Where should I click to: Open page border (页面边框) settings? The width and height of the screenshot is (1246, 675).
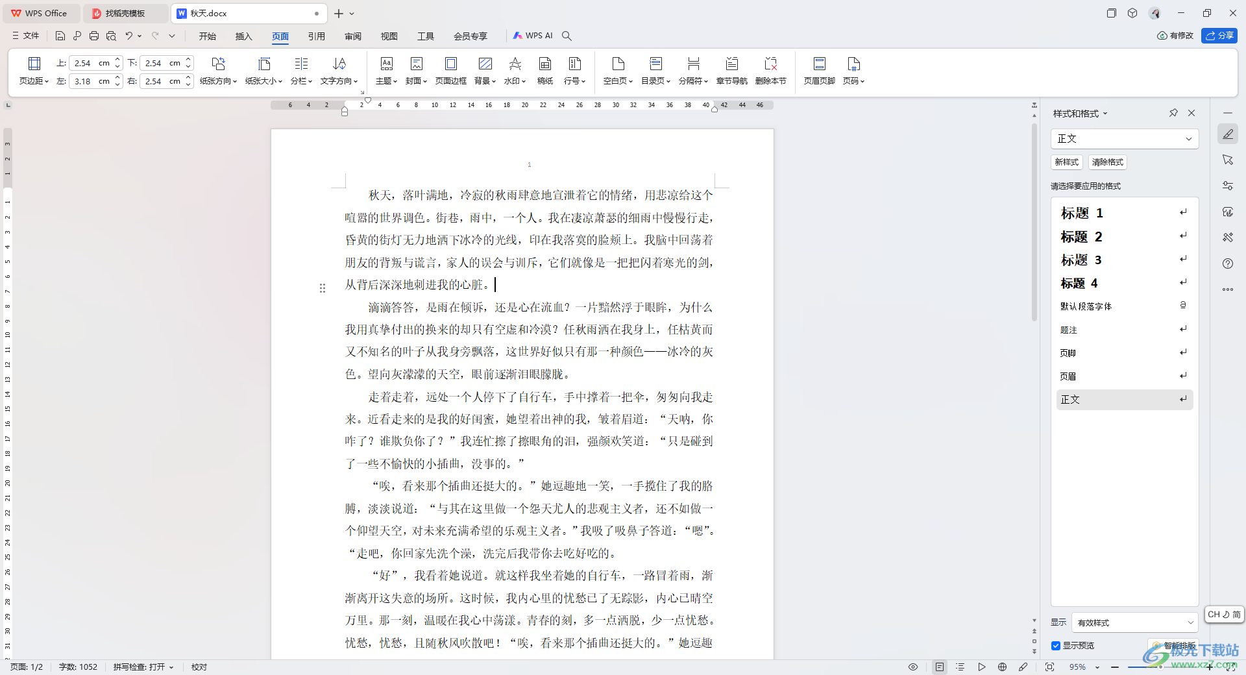pyautogui.click(x=450, y=71)
